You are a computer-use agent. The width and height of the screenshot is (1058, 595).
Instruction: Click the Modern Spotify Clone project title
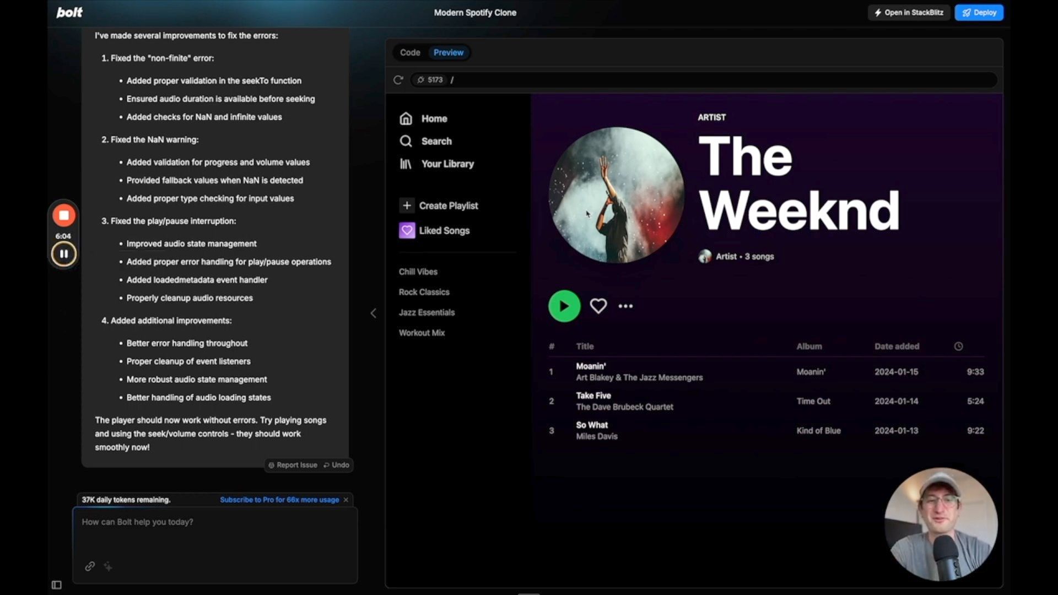coord(475,12)
